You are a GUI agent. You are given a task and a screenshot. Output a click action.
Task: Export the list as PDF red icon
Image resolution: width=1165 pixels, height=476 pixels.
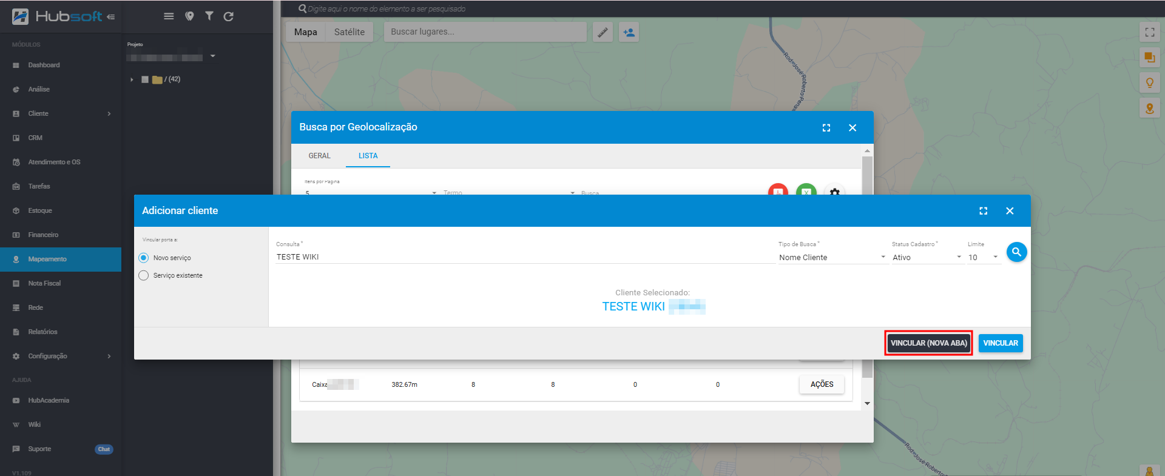click(x=778, y=190)
